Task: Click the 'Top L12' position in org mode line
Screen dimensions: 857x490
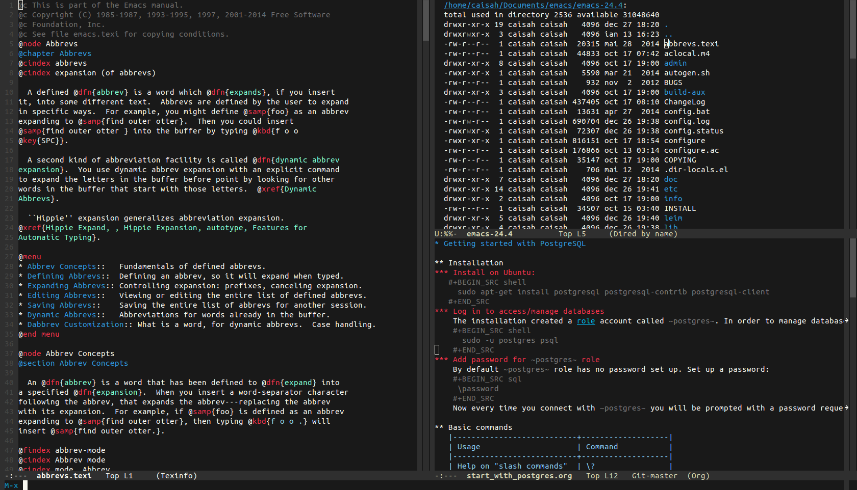Action: 602,476
